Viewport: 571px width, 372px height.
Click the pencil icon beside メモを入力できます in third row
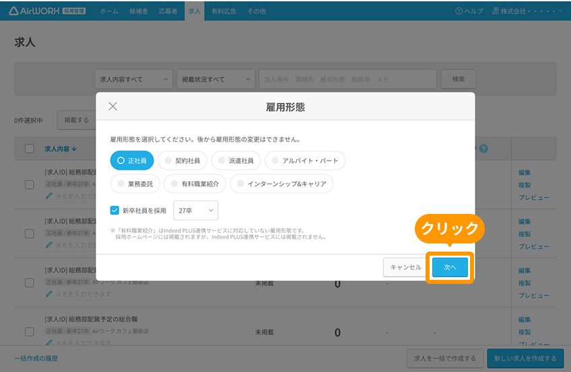click(48, 294)
